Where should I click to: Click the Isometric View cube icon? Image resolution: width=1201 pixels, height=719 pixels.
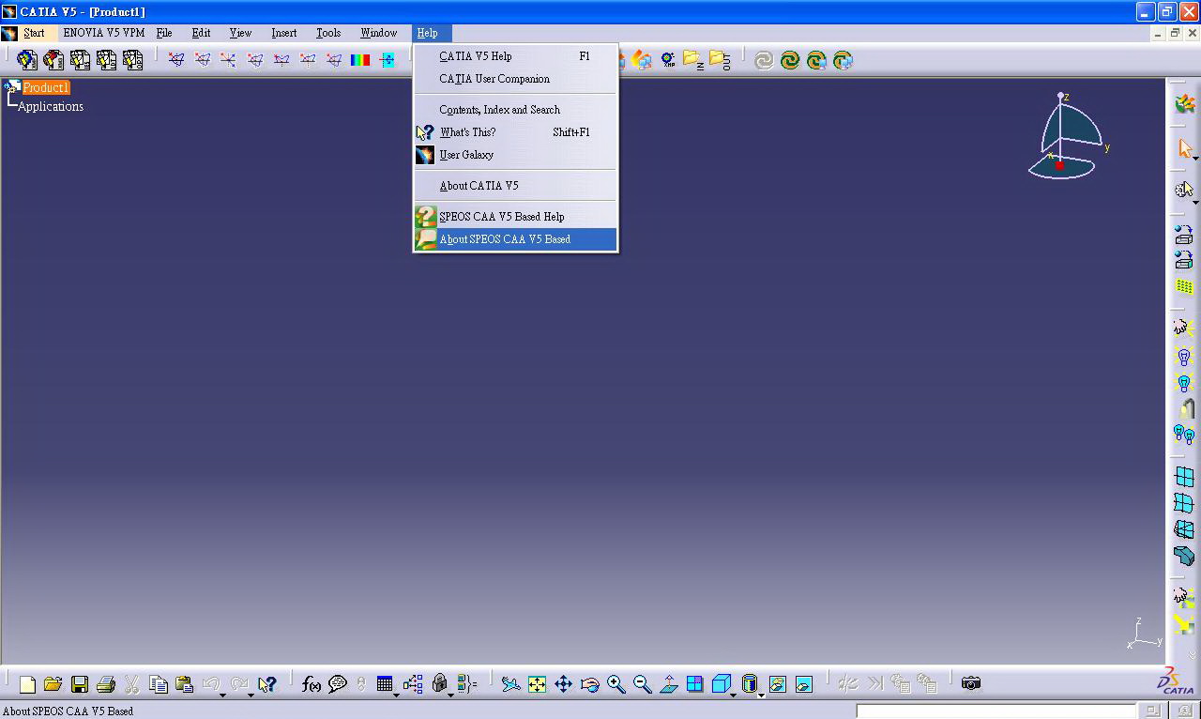pos(721,684)
